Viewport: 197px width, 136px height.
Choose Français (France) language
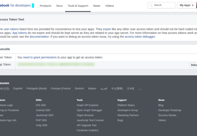[61, 88]
